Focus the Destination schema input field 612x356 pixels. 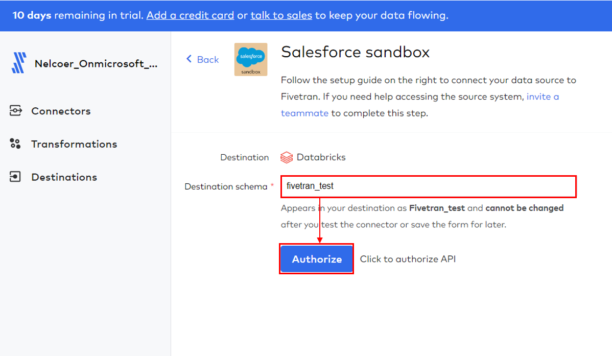click(x=428, y=186)
